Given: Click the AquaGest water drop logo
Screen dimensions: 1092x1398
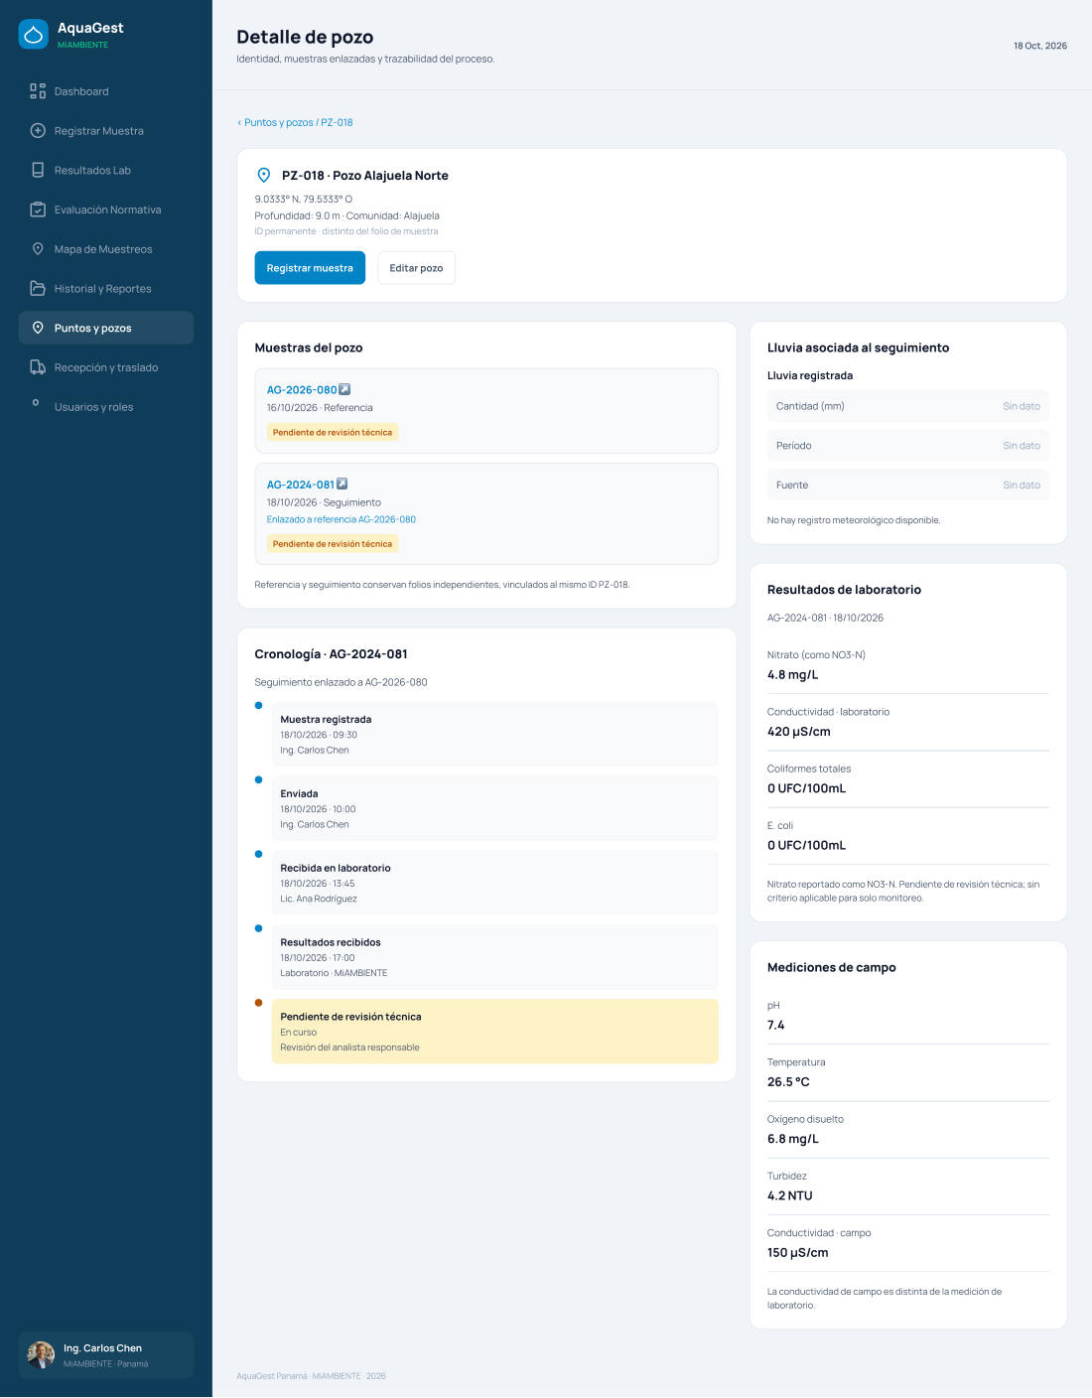Looking at the screenshot, I should [x=34, y=35].
